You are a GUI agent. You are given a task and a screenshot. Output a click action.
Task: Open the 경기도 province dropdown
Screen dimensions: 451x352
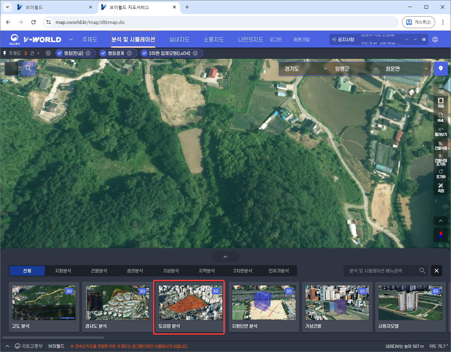tap(305, 69)
